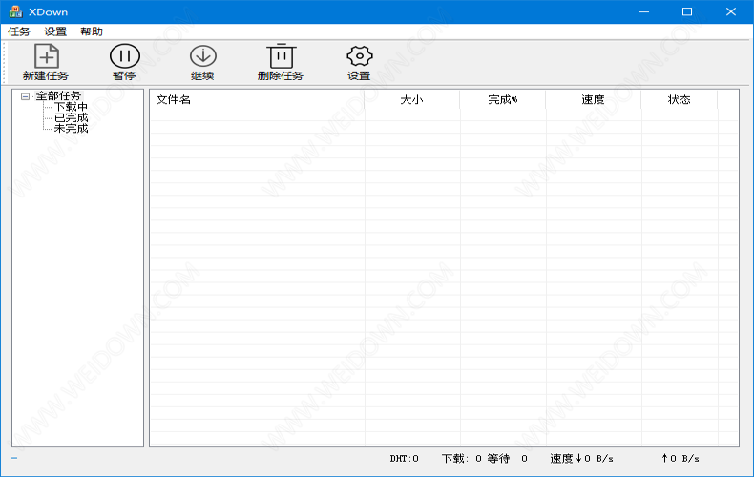Select the 未完成 tree item
Image resolution: width=754 pixels, height=477 pixels.
click(72, 129)
